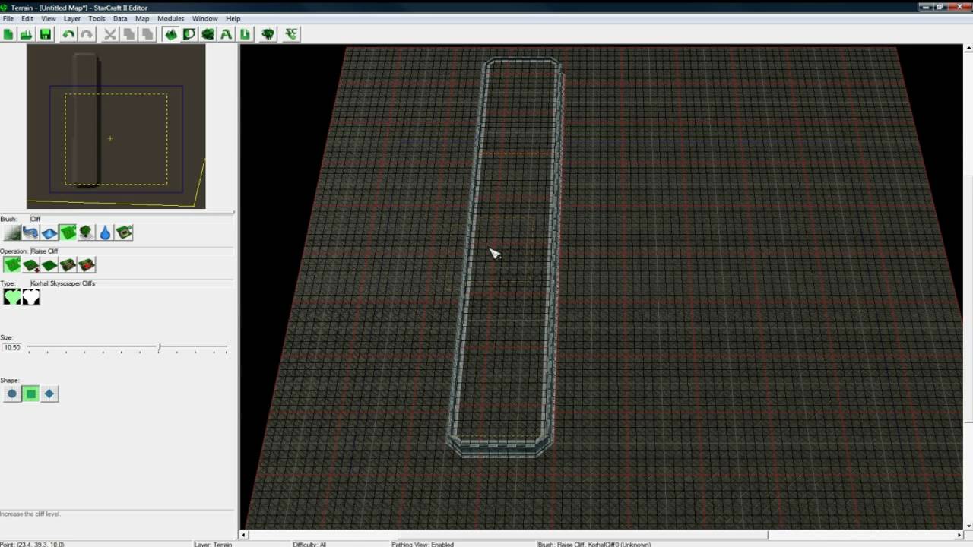The width and height of the screenshot is (973, 547).
Task: Choose the Raise Cliff operation
Action: (x=12, y=264)
